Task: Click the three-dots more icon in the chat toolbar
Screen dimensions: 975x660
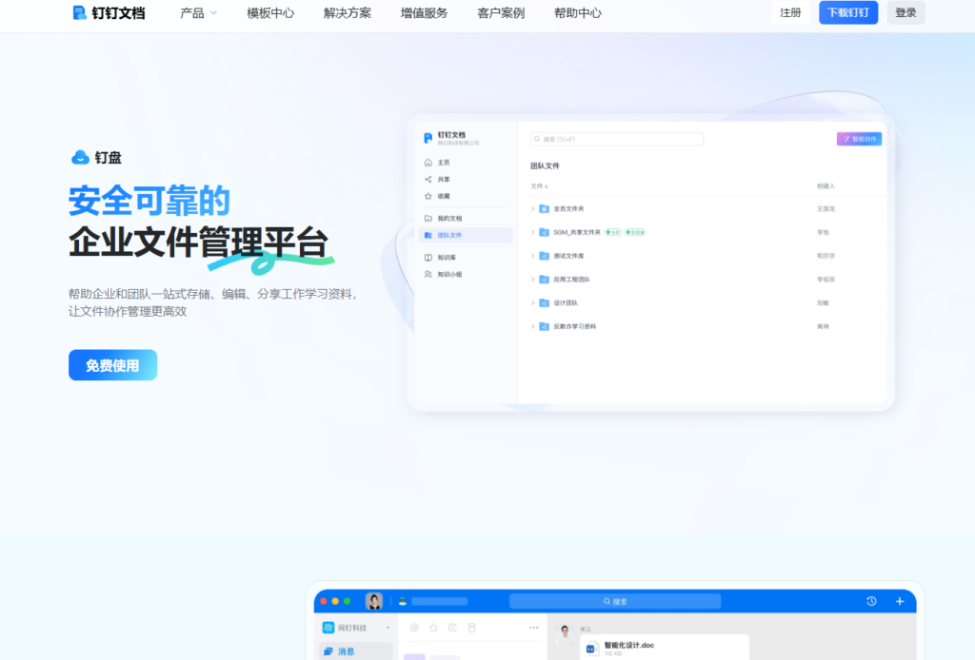Action: [533, 628]
